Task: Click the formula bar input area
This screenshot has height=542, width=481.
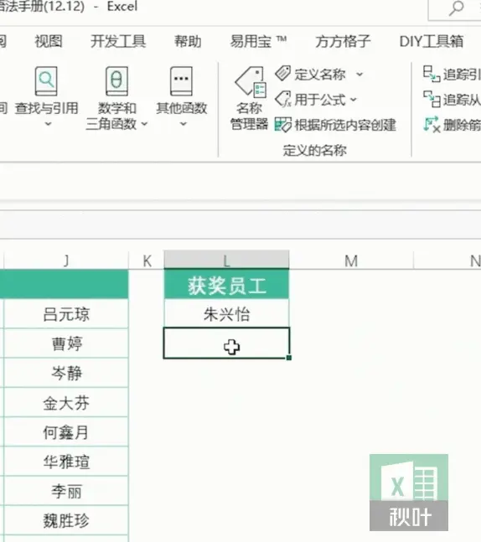Action: pos(240,225)
